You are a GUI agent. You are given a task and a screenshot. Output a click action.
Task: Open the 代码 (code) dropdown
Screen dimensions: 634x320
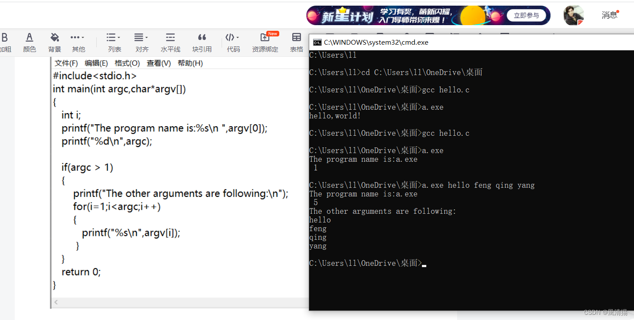pyautogui.click(x=233, y=42)
